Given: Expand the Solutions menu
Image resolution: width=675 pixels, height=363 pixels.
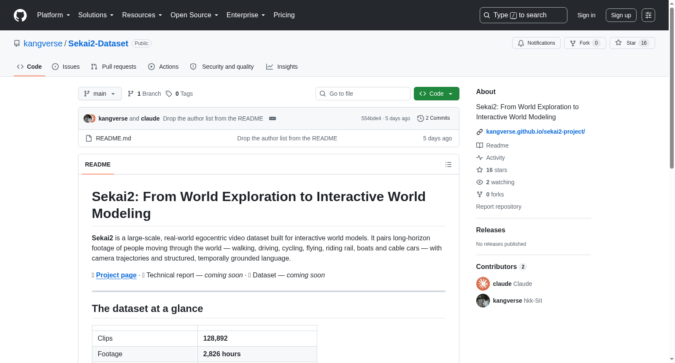Looking at the screenshot, I should pyautogui.click(x=96, y=15).
